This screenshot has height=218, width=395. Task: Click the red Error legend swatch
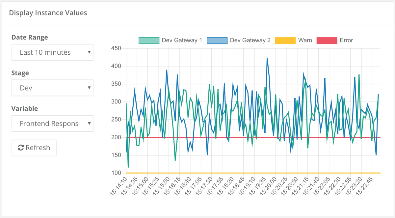tap(327, 41)
